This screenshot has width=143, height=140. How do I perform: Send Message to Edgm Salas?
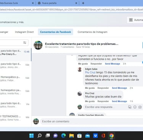[x=119, y=88]
